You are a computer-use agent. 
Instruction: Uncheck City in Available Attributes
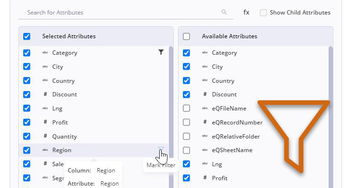[186, 66]
